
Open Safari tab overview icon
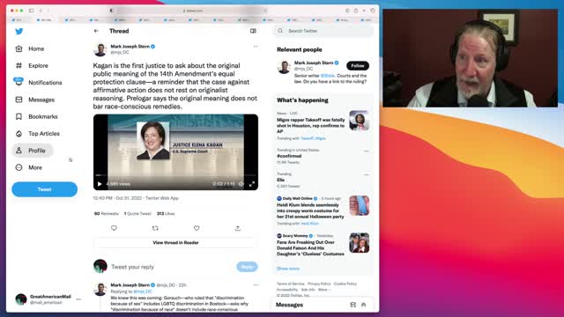pyautogui.click(x=373, y=11)
